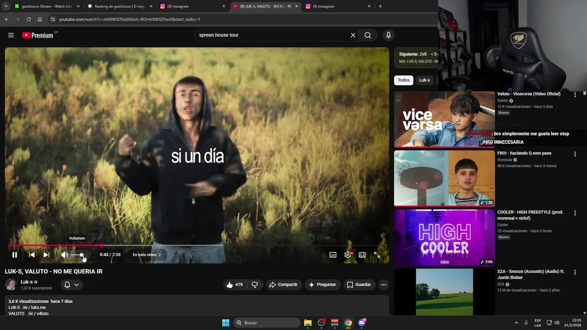Like the video with thumbs up
Image resolution: width=587 pixels, height=330 pixels.
tap(234, 285)
